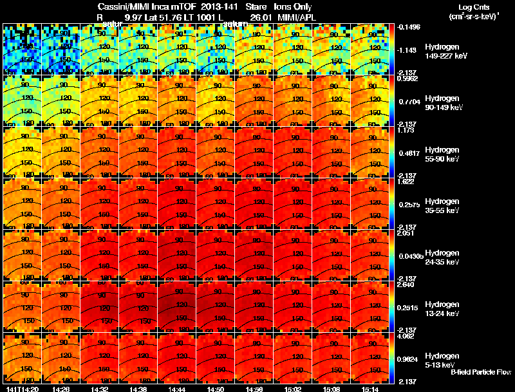Select the '9.97' radial distance value

133,17
